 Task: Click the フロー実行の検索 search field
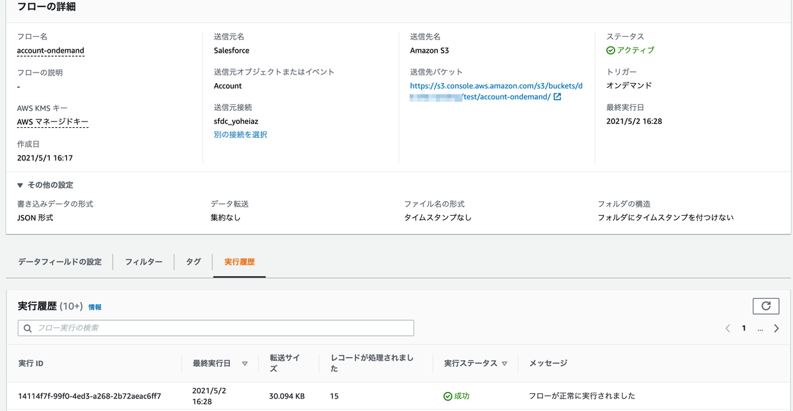215,328
